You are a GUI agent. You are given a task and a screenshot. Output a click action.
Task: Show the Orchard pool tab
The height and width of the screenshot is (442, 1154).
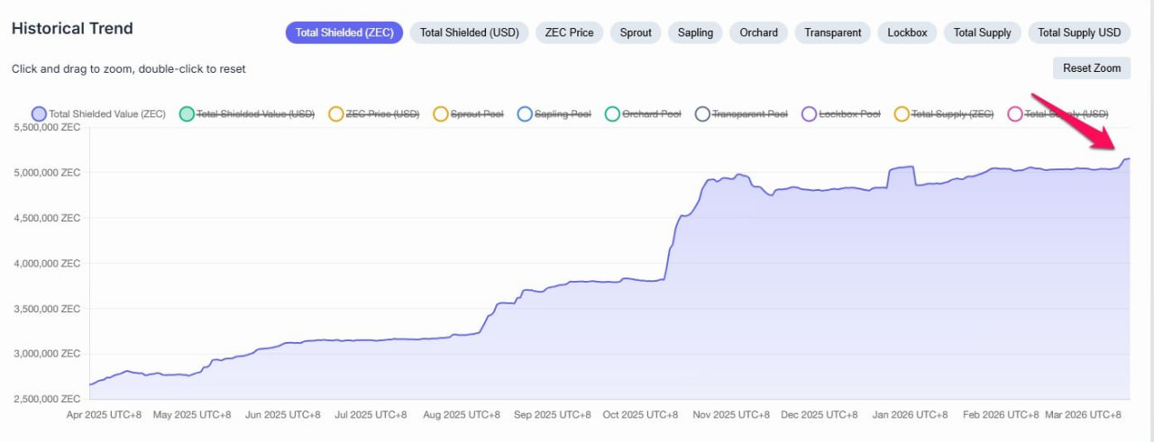tap(758, 32)
